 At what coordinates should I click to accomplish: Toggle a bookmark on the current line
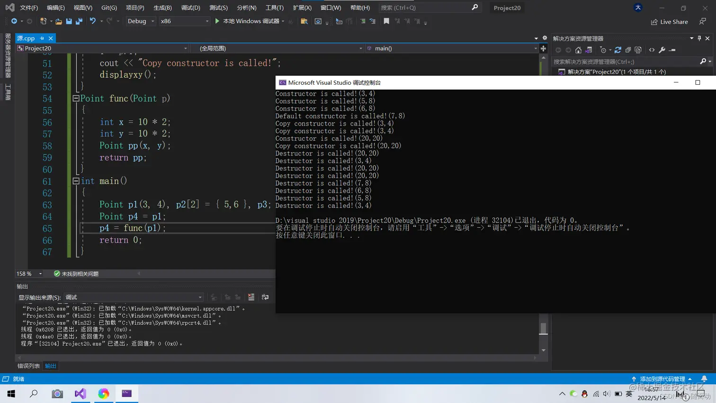point(386,21)
